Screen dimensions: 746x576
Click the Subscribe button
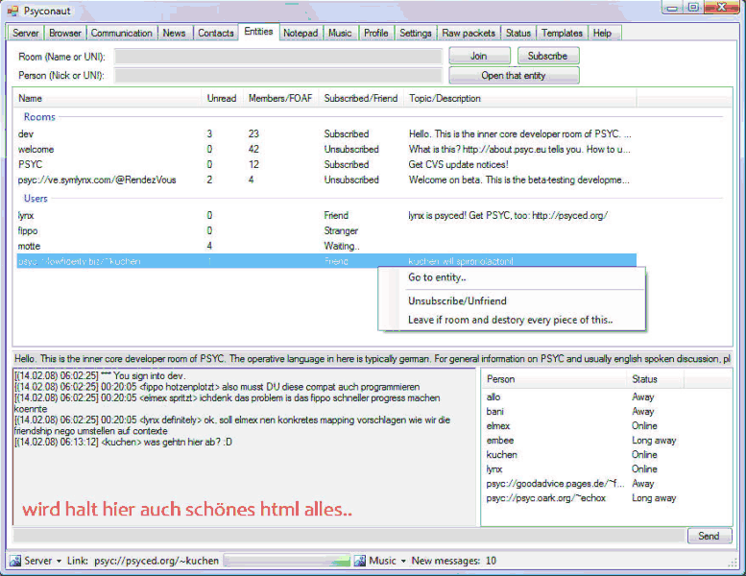[548, 56]
